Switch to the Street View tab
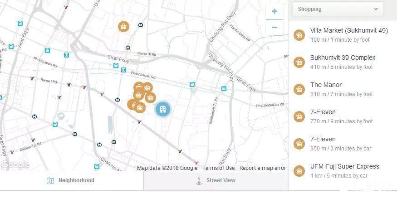The height and width of the screenshot is (198, 397). (216, 180)
